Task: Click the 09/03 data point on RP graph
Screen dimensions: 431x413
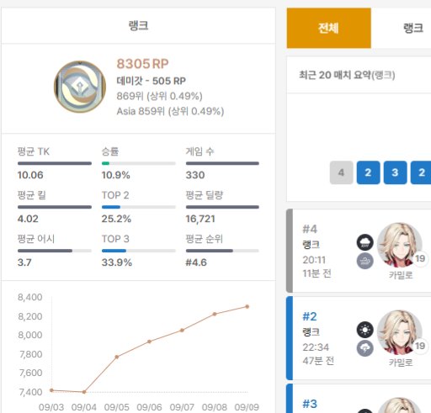Action: 51,390
